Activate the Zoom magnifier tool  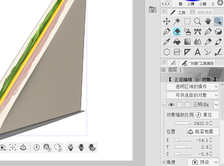tap(197, 21)
